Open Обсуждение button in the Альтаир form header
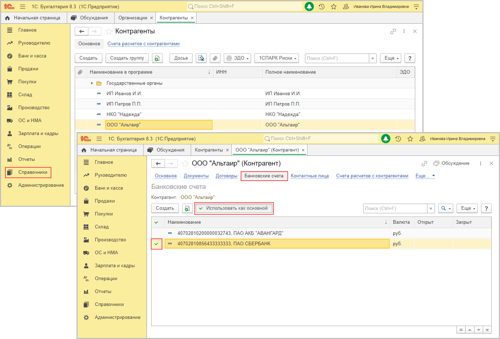The height and width of the screenshot is (339, 500). point(452,163)
